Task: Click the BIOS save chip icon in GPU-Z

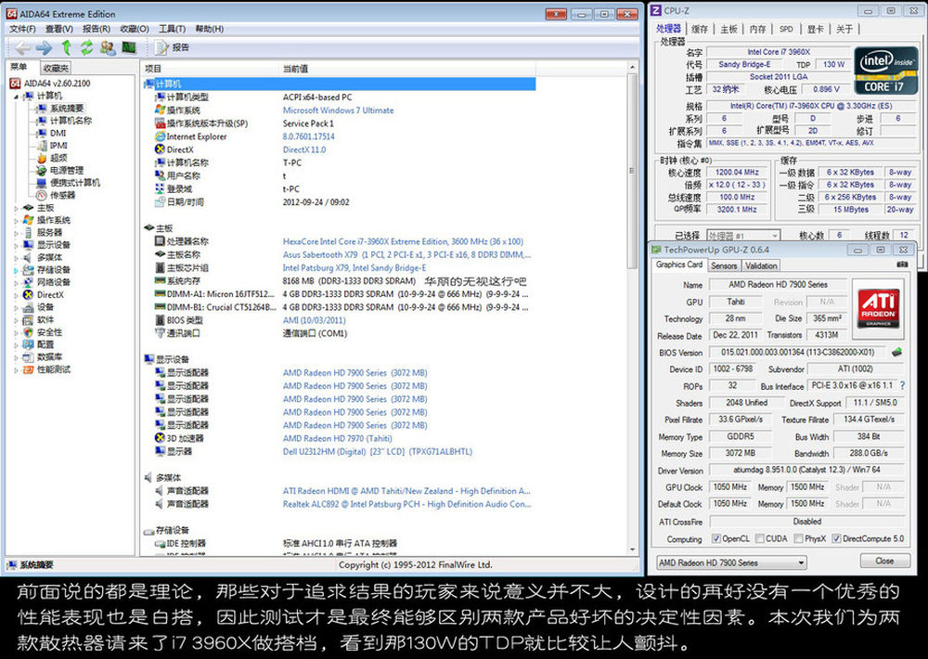Action: tap(897, 353)
